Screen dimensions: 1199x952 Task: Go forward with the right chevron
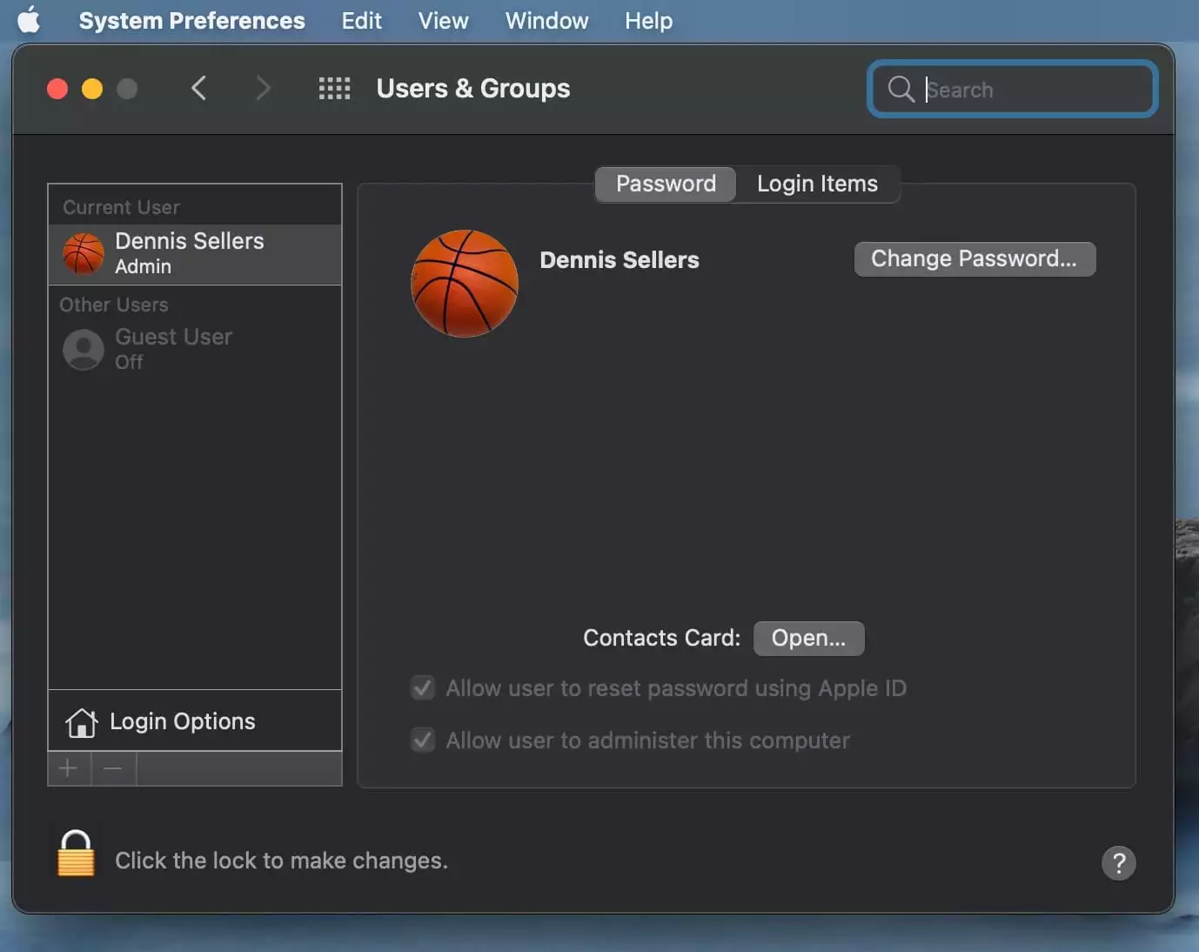coord(263,88)
